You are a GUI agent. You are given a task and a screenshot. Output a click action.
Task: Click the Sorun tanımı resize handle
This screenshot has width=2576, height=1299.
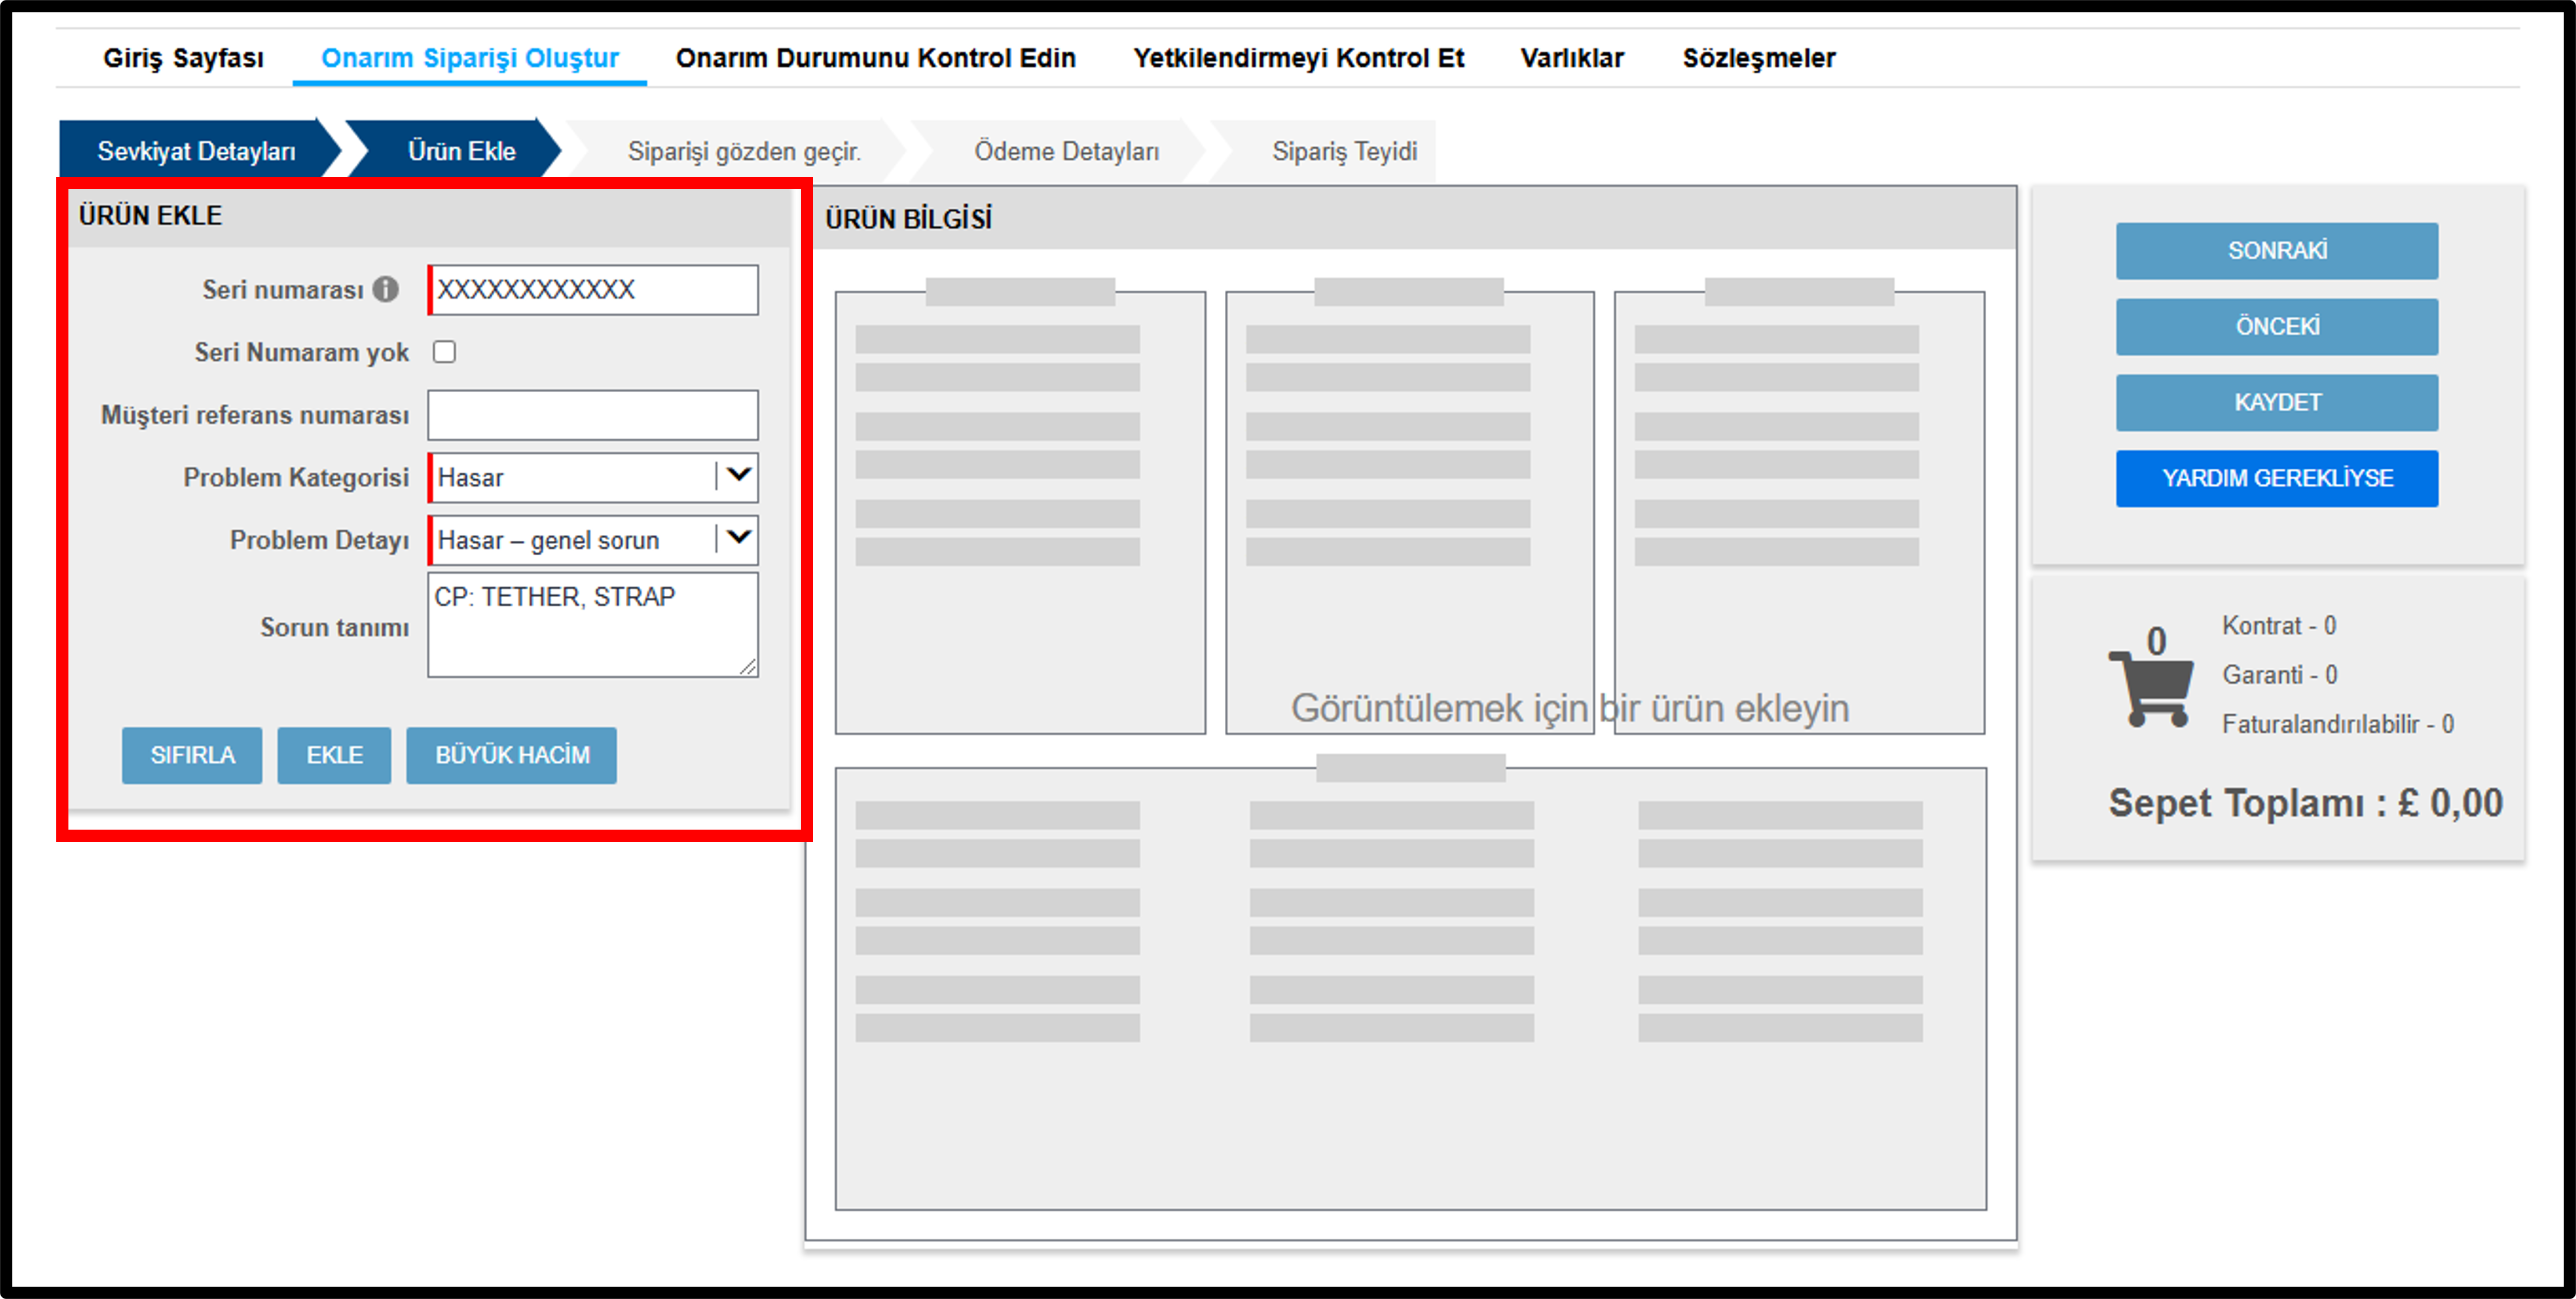[748, 667]
